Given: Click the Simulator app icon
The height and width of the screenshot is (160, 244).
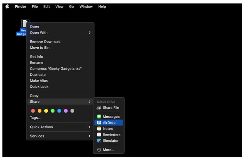Looking at the screenshot, I should coord(99,140).
